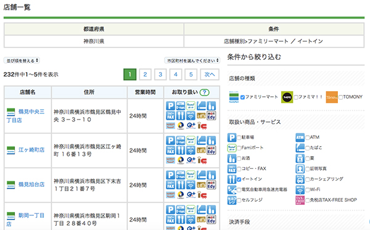370x230 pixels.
Task: Go to results page 4
Action: point(176,75)
